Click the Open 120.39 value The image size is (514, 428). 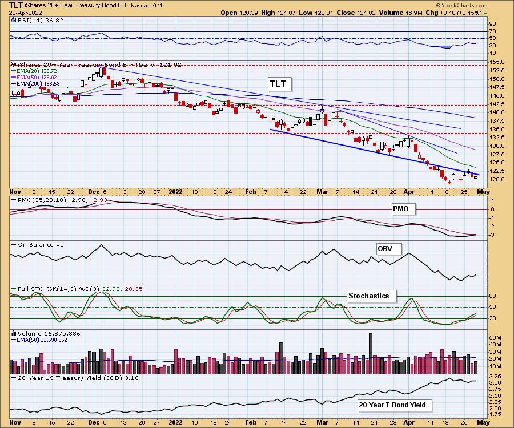pos(239,13)
